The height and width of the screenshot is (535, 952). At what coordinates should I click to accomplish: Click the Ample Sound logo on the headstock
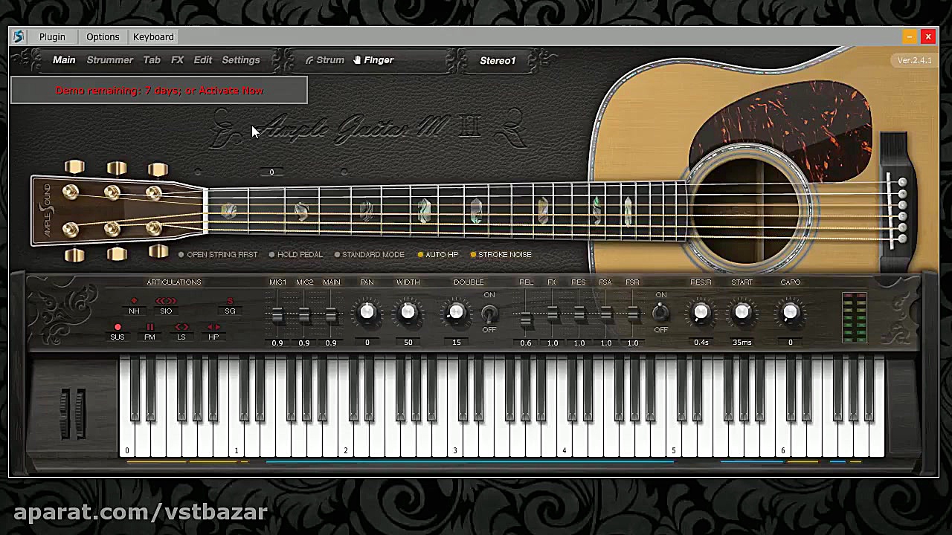pyautogui.click(x=47, y=211)
